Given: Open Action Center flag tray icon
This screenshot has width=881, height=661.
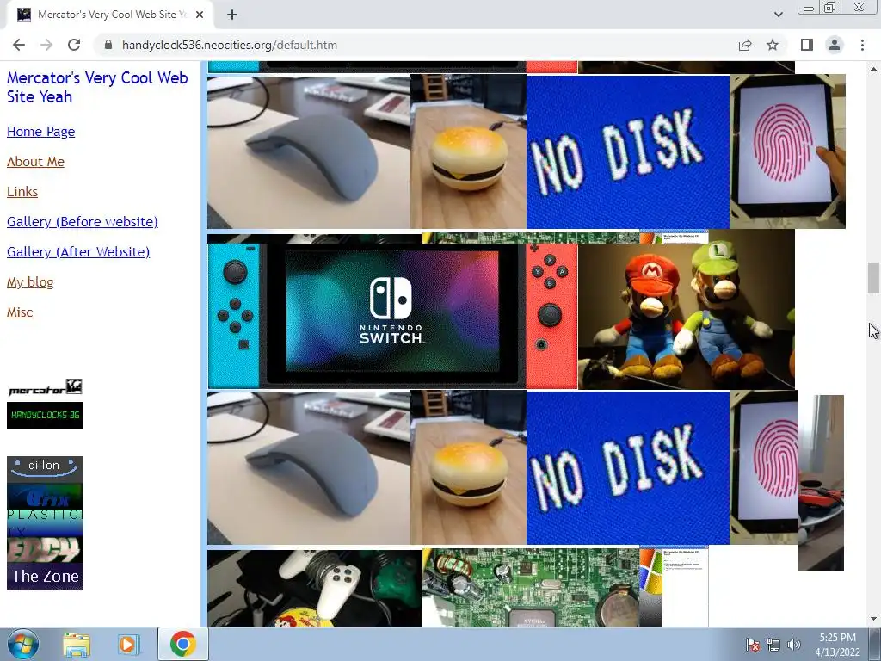Looking at the screenshot, I should tap(753, 645).
